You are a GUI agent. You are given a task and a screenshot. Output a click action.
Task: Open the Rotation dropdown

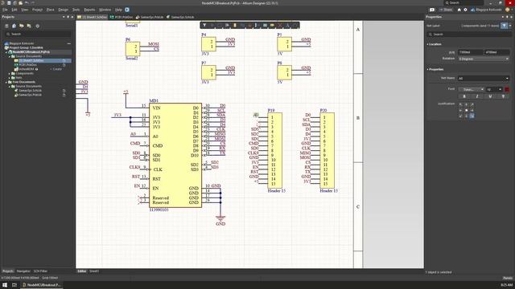[484, 59]
